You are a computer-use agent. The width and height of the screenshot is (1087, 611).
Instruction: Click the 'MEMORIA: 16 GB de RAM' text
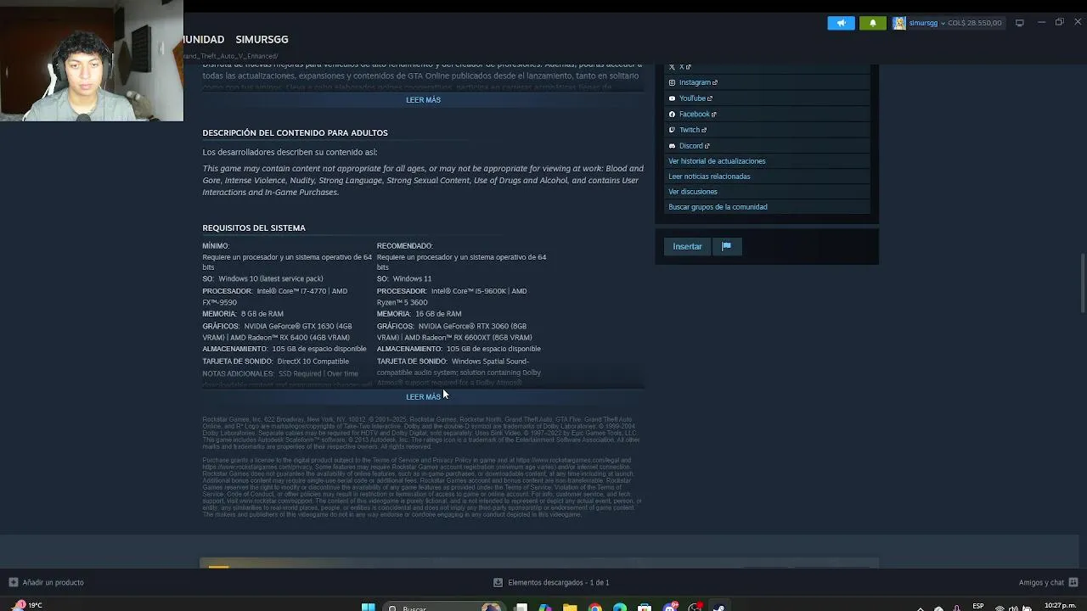click(x=420, y=314)
